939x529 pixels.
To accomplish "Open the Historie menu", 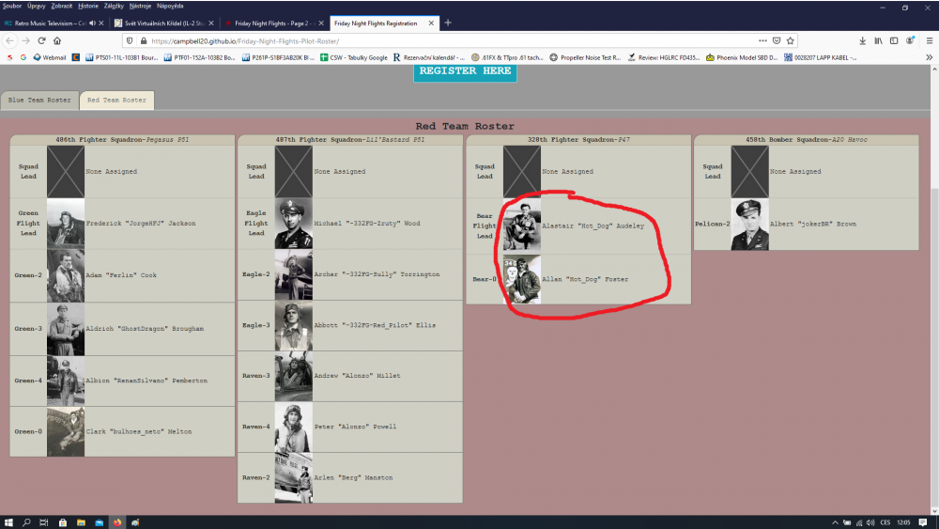I will [x=88, y=6].
